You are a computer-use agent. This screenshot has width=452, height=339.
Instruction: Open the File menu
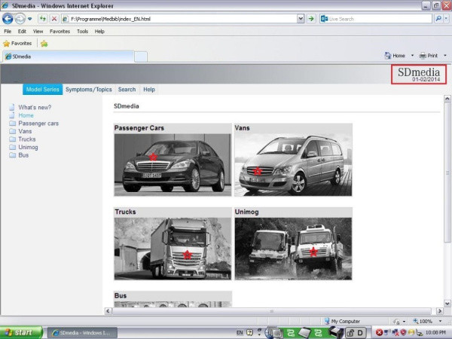point(8,32)
